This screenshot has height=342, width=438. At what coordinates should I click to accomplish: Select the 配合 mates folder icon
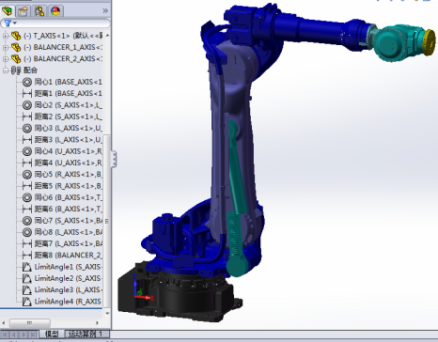16,70
